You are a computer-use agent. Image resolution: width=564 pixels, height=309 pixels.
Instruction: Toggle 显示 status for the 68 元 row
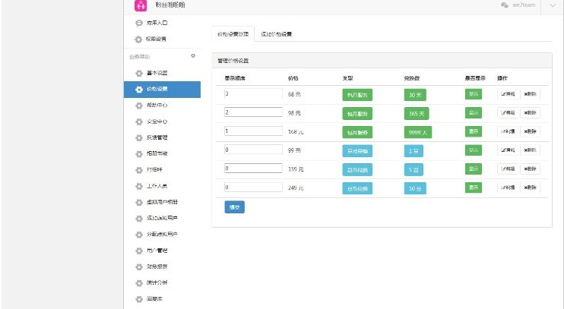coord(474,94)
